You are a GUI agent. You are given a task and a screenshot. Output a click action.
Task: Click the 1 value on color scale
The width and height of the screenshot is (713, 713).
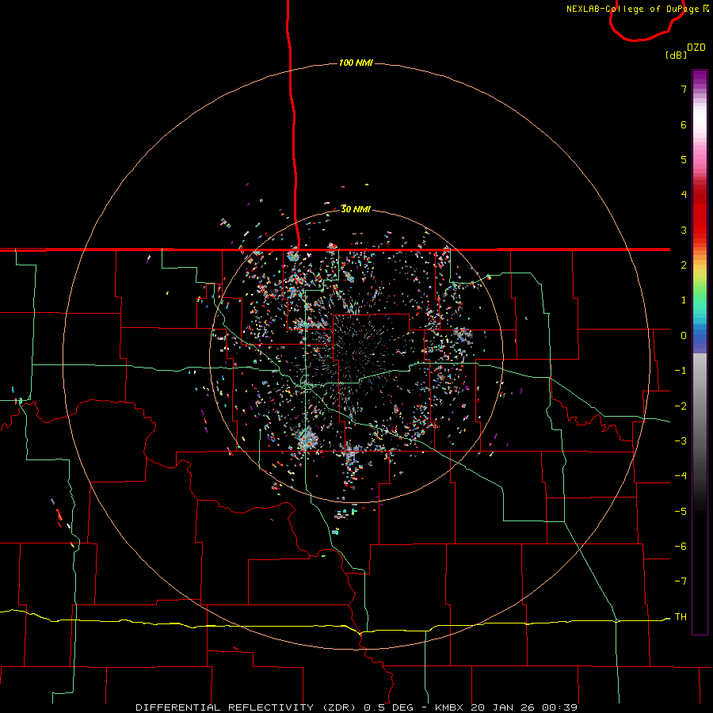pos(684,300)
